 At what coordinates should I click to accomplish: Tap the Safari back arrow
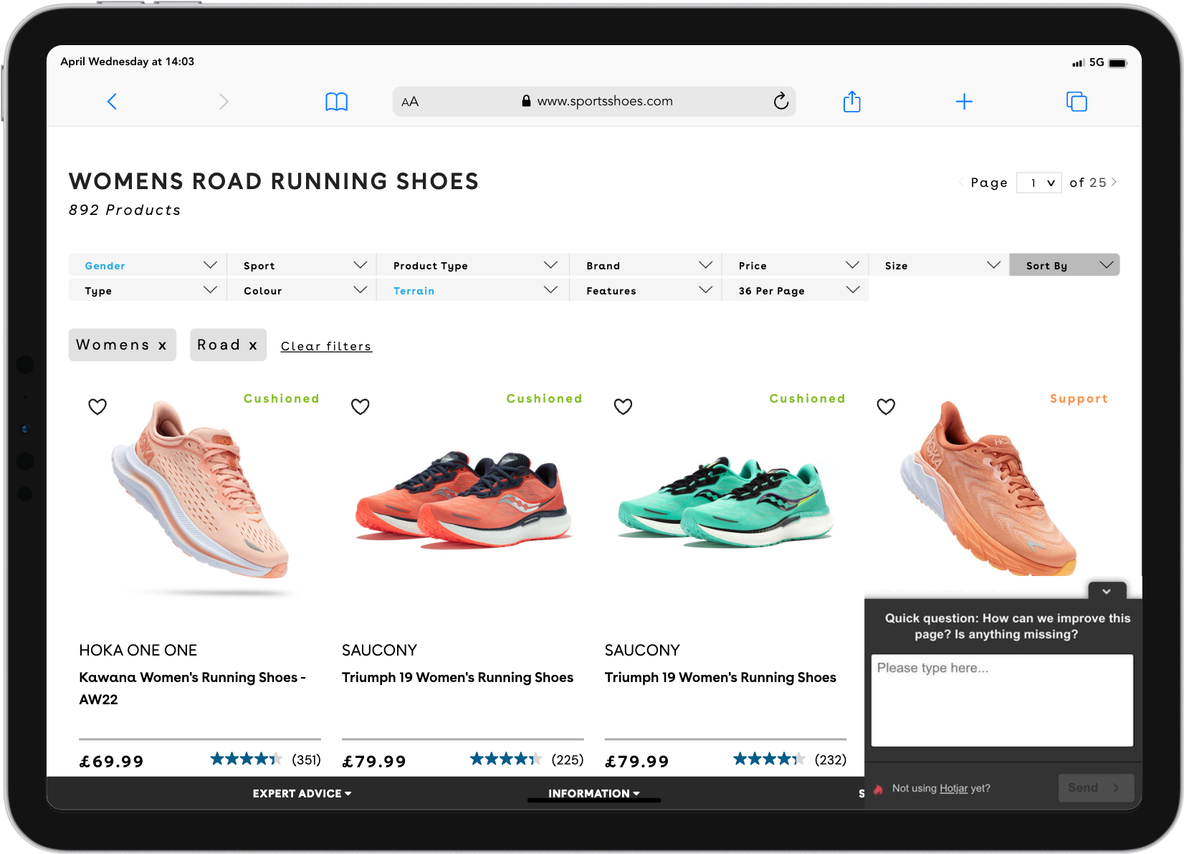click(x=112, y=102)
